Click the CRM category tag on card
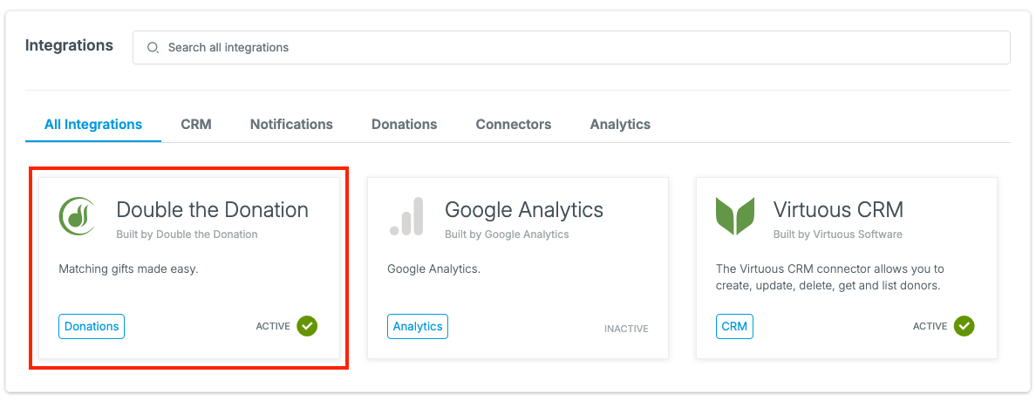The height and width of the screenshot is (401, 1036). 735,326
